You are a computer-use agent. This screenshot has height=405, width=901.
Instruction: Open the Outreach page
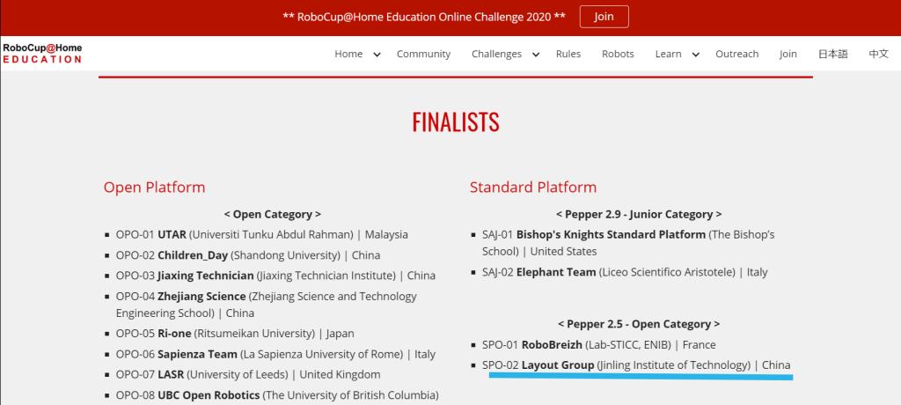point(736,54)
